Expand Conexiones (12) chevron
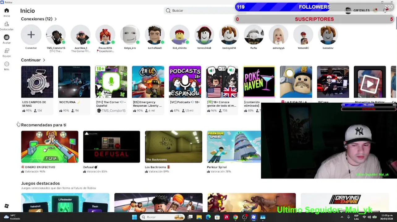The image size is (397, 222). tap(56, 19)
